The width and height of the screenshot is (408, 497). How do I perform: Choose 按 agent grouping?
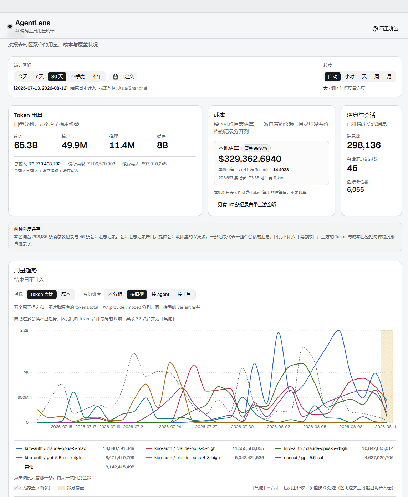click(x=160, y=294)
